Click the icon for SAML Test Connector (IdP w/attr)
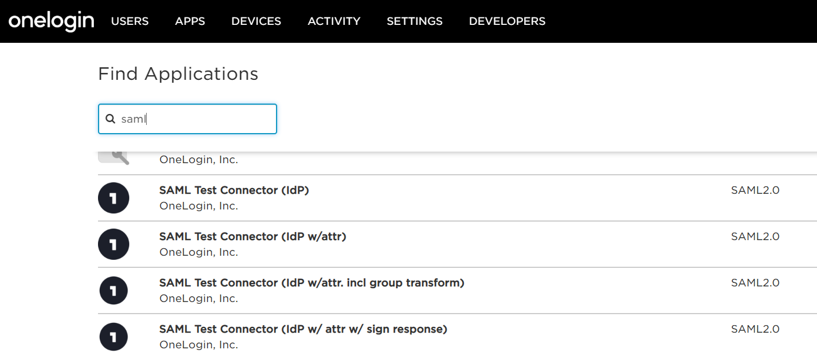 114,245
